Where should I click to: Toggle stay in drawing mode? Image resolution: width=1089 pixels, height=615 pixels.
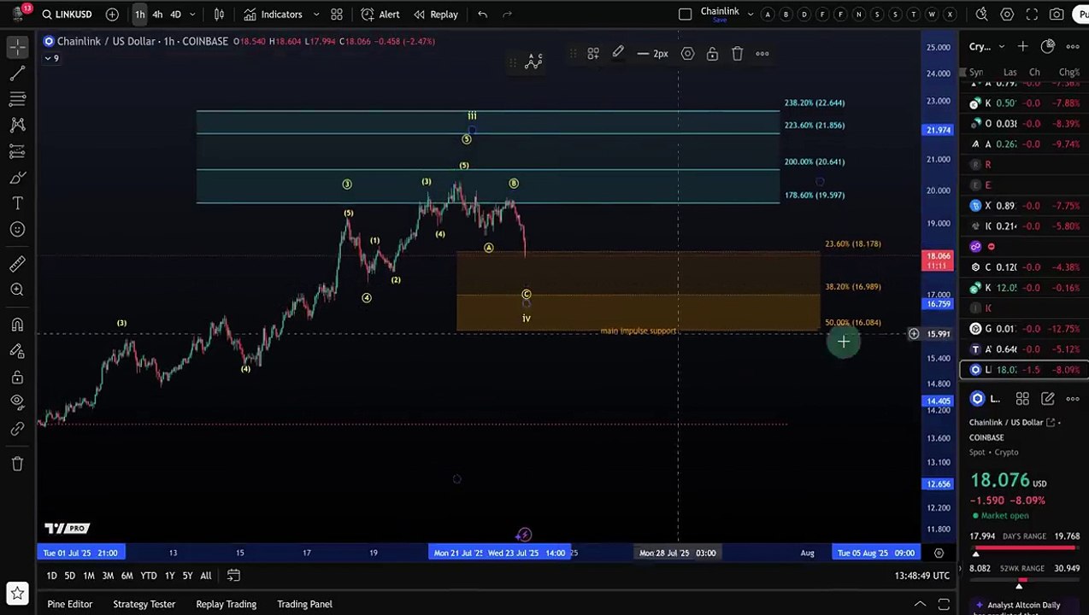pyautogui.click(x=17, y=350)
